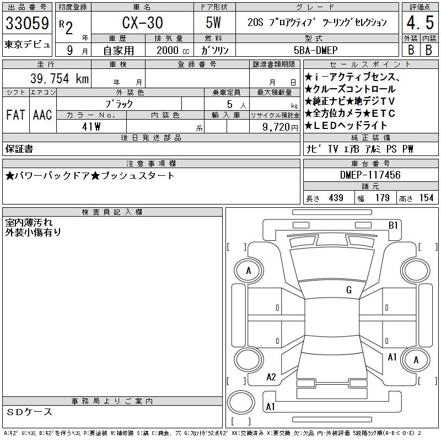Viewport: 441px width, 441px height.
Task: Select the office notice SDケース
Action: click(x=29, y=412)
